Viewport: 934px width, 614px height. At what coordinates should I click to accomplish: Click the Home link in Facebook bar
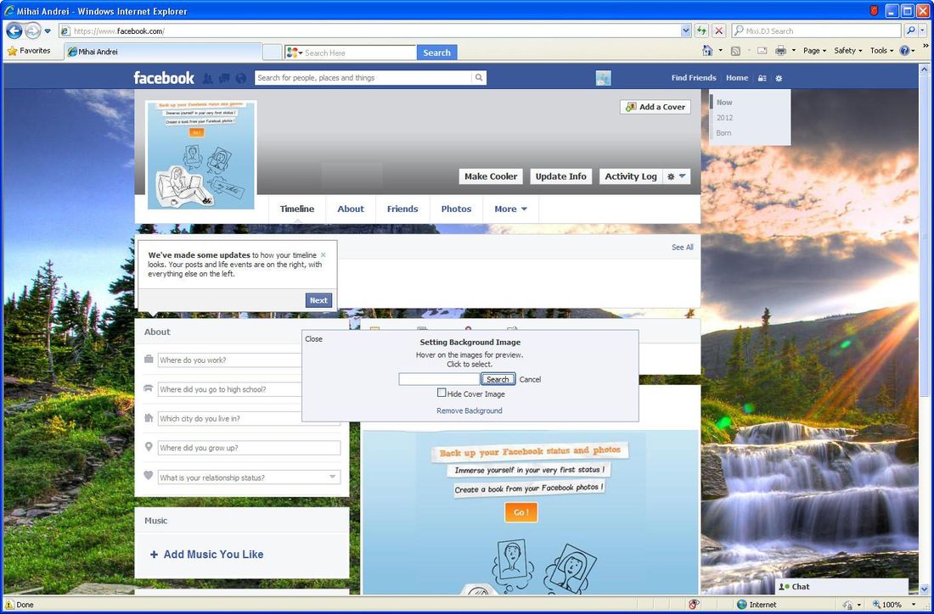click(x=737, y=78)
